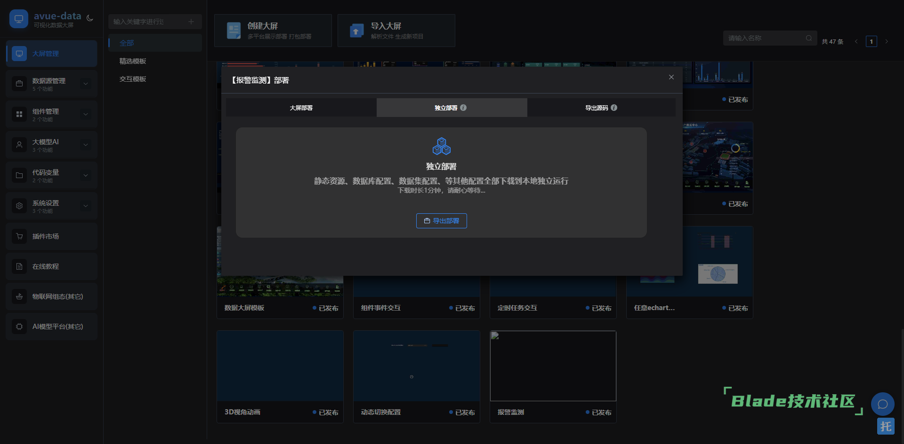
Task: Expand the 数据源管理 menu chevron
Action: pos(86,84)
